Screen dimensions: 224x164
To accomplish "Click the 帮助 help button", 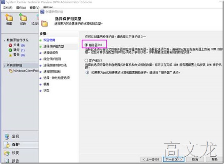I will (x=214, y=159).
